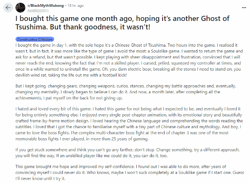Click the line starting 'devilish wind rat'

[x=71, y=75]
